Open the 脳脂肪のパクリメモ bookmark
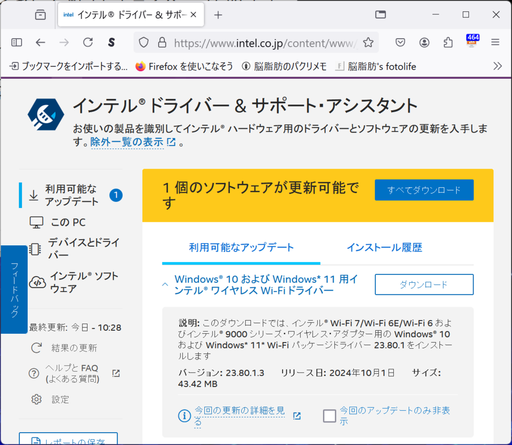512x445 pixels. (x=284, y=66)
